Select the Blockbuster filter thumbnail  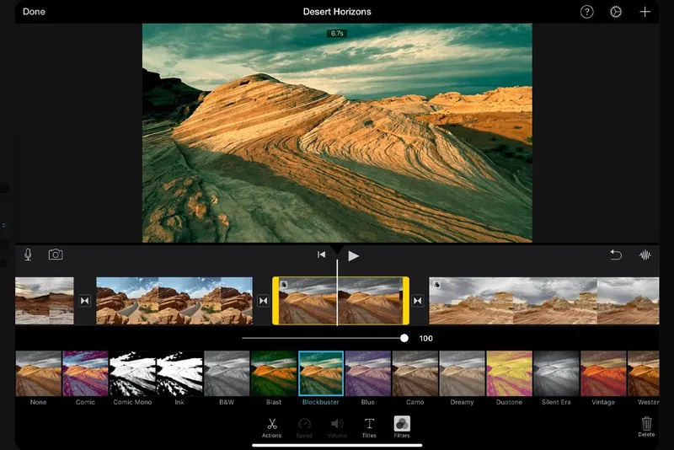321,373
